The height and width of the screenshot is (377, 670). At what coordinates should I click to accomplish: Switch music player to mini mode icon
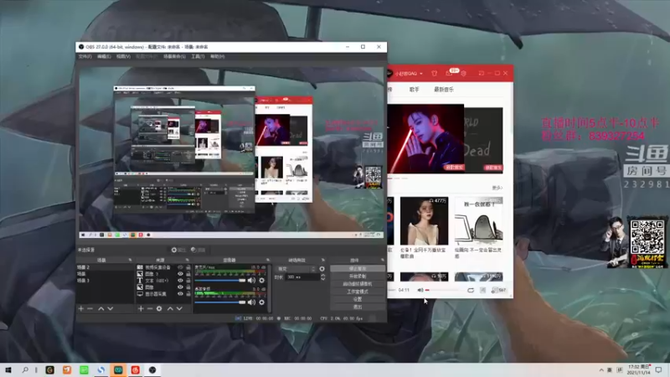point(481,74)
